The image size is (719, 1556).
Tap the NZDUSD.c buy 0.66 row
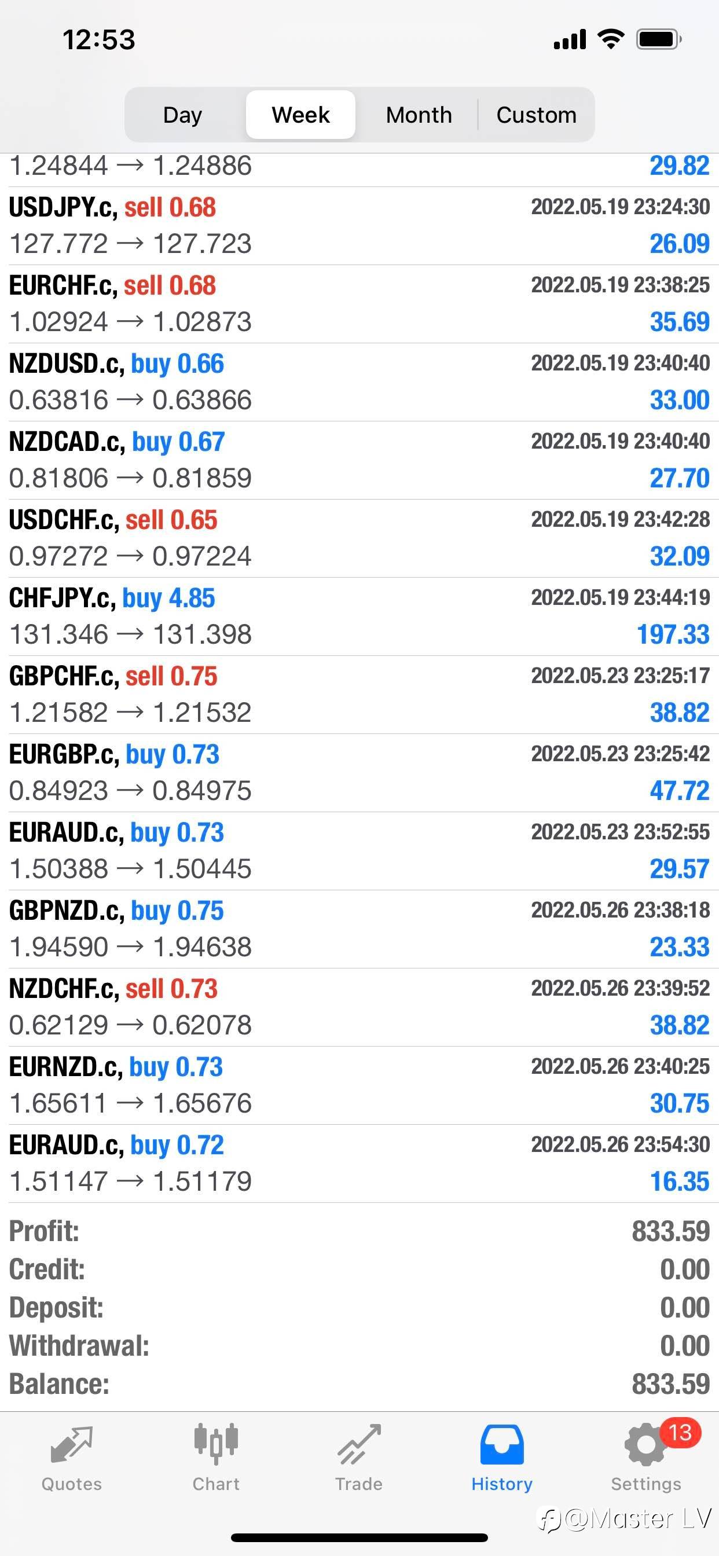(x=359, y=381)
